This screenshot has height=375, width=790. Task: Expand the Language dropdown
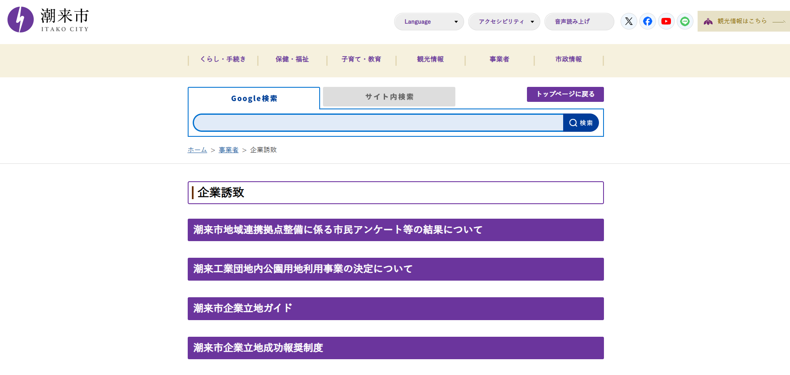(x=429, y=22)
